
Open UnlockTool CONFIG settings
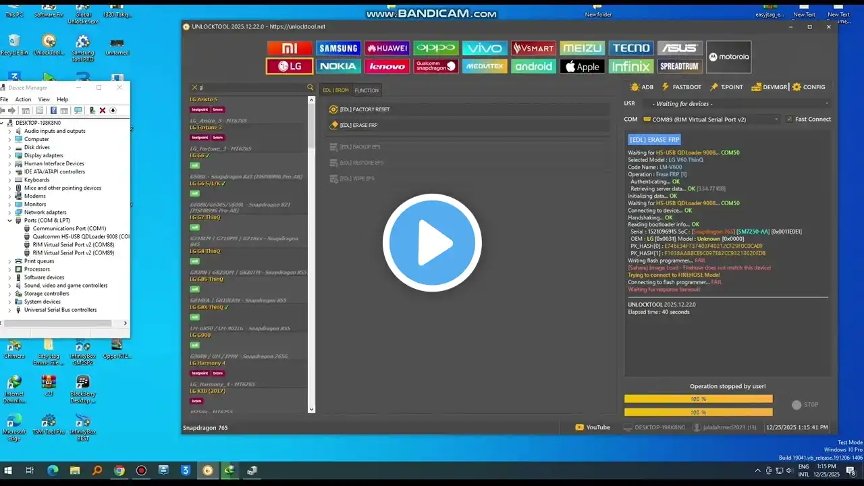809,87
